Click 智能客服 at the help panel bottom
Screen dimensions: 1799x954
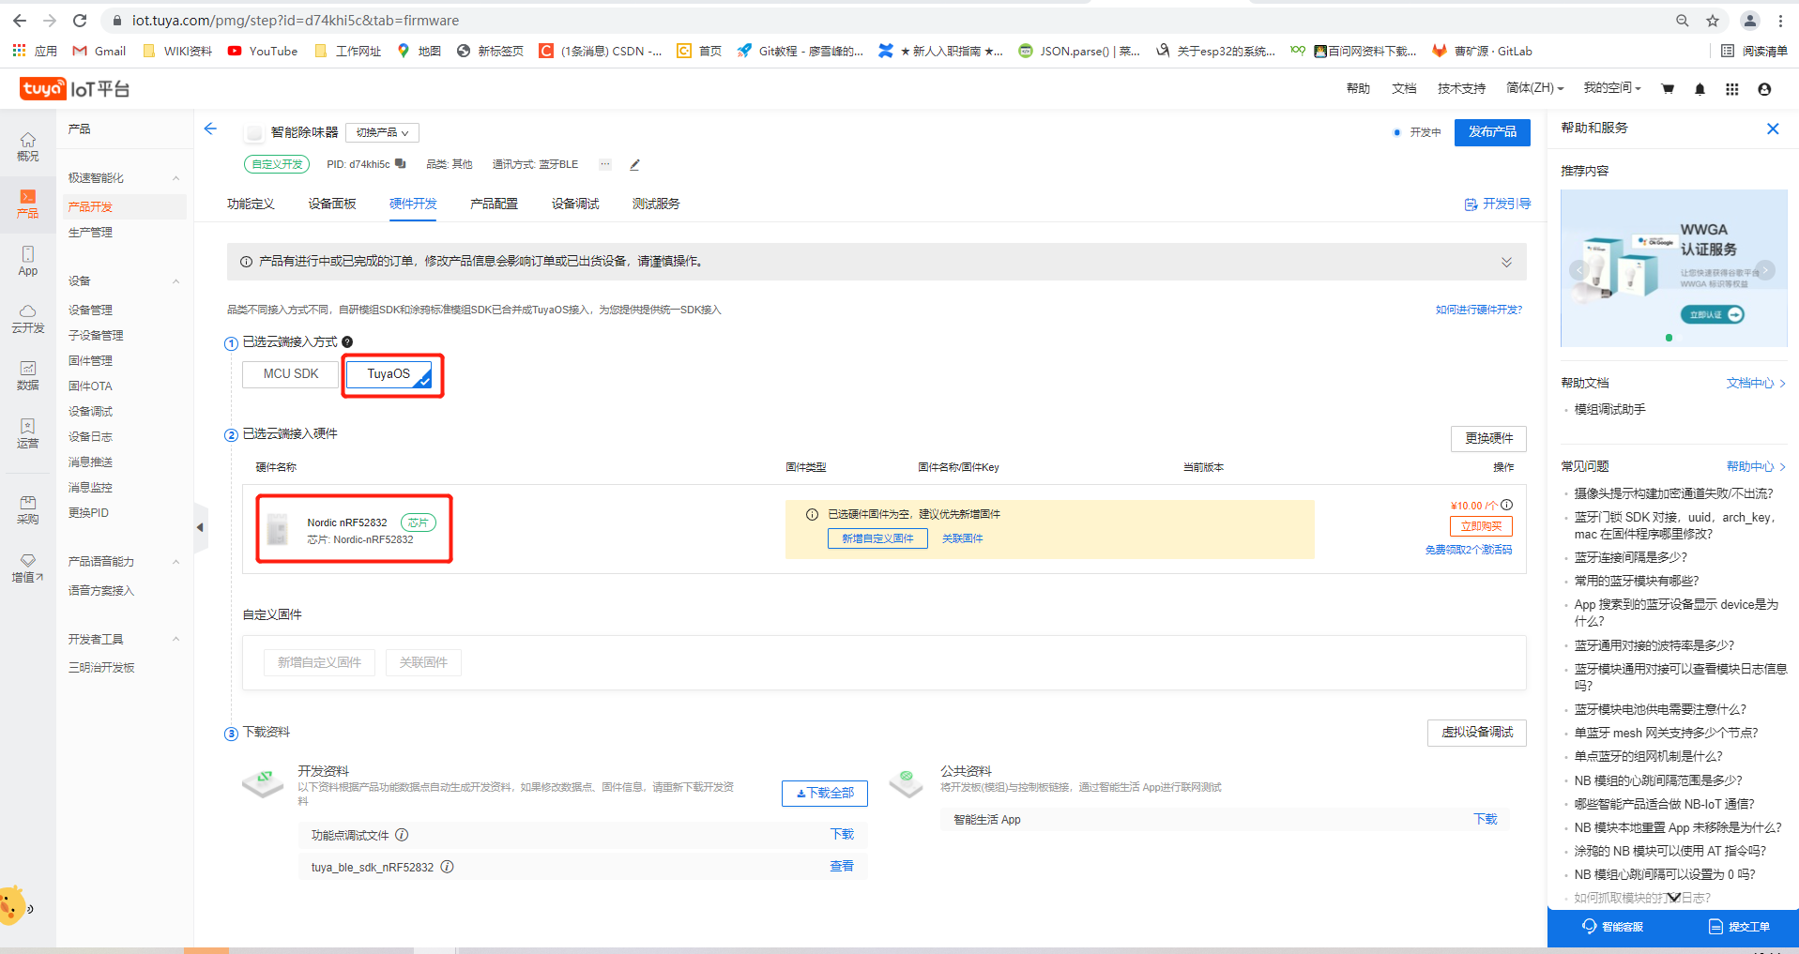[x=1613, y=927]
